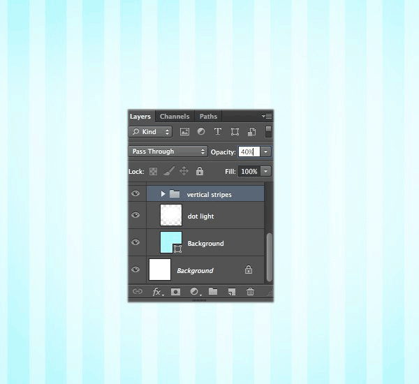
Task: Filter layers by adjustment layers icon
Action: pyautogui.click(x=201, y=131)
